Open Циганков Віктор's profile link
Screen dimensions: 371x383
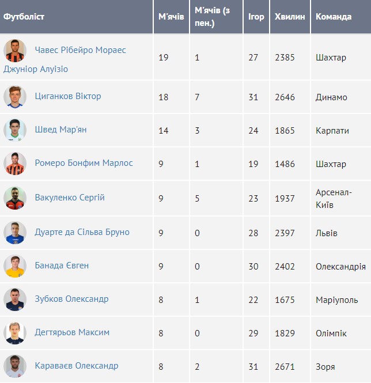[67, 96]
